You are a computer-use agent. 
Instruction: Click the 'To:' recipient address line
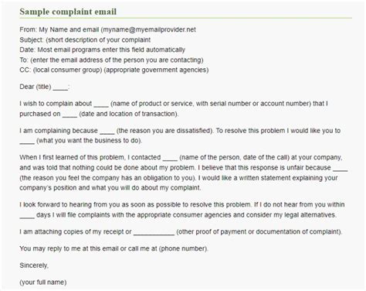pos(111,60)
